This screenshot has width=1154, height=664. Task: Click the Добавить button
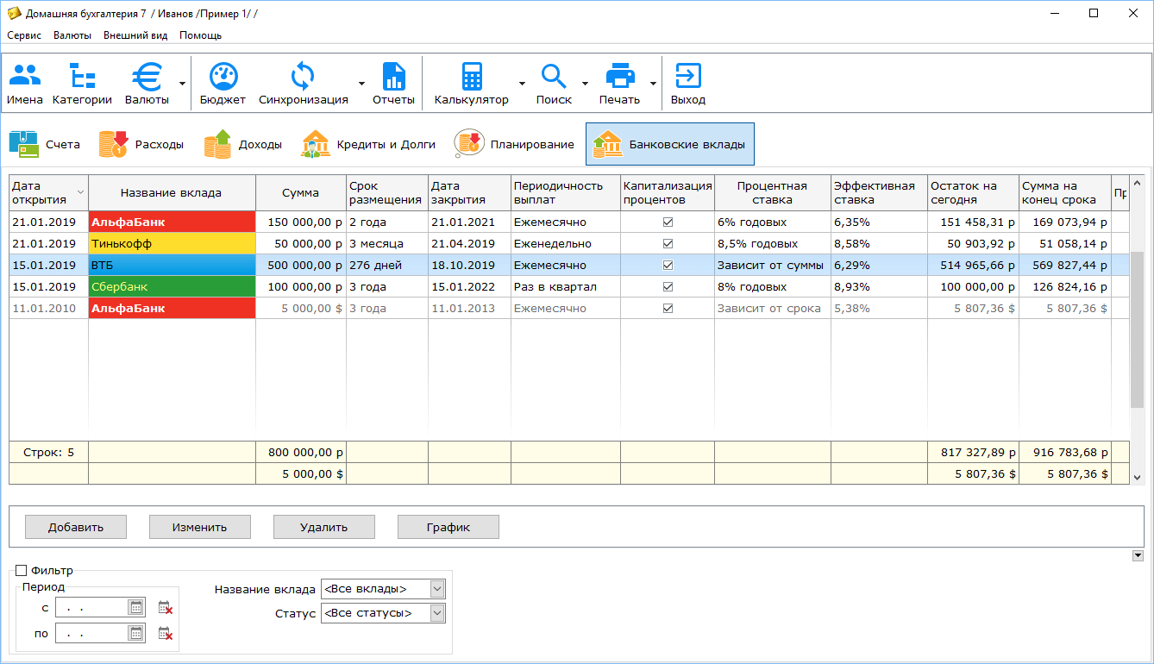coord(76,527)
